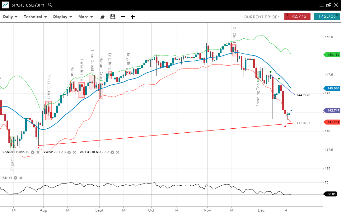This screenshot has height=214, width=341.
Task: Zoom in with the plus icon
Action: 133,17
